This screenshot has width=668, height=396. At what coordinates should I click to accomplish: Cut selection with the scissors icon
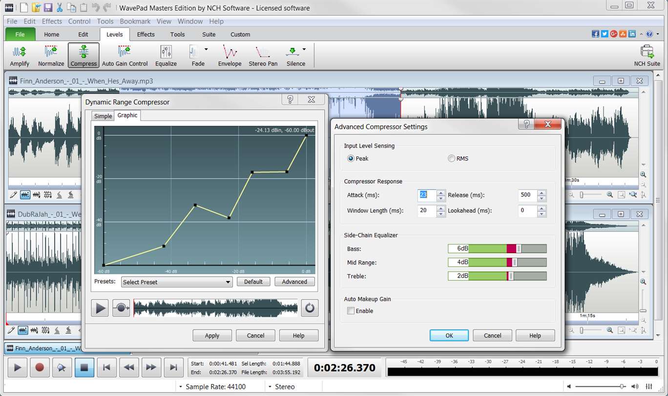(60, 7)
